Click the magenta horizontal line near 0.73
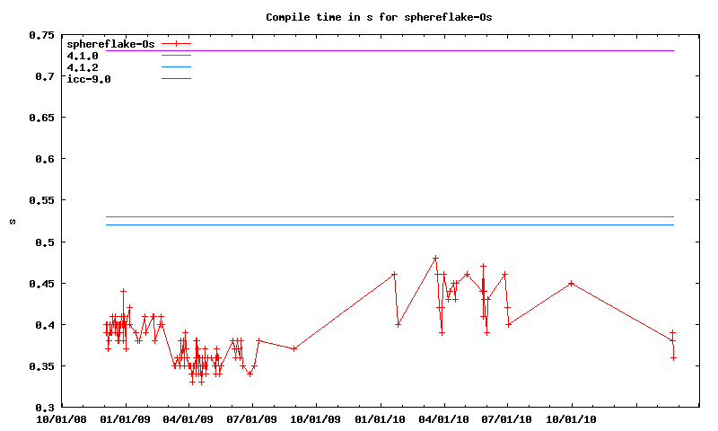Viewport: 718px width, 431px height. pos(404,50)
